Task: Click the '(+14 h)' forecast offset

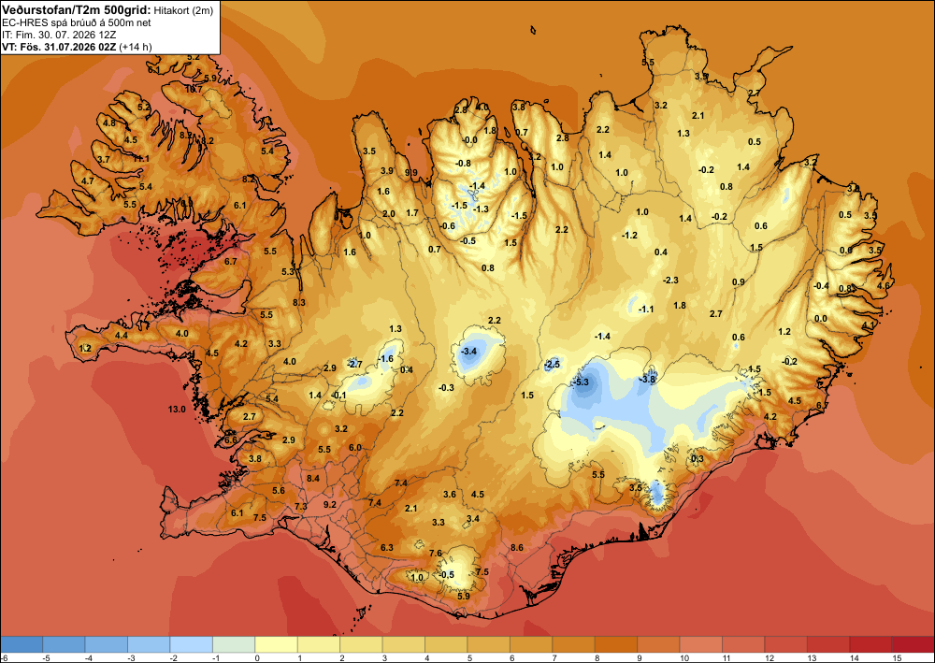Action: click(136, 47)
